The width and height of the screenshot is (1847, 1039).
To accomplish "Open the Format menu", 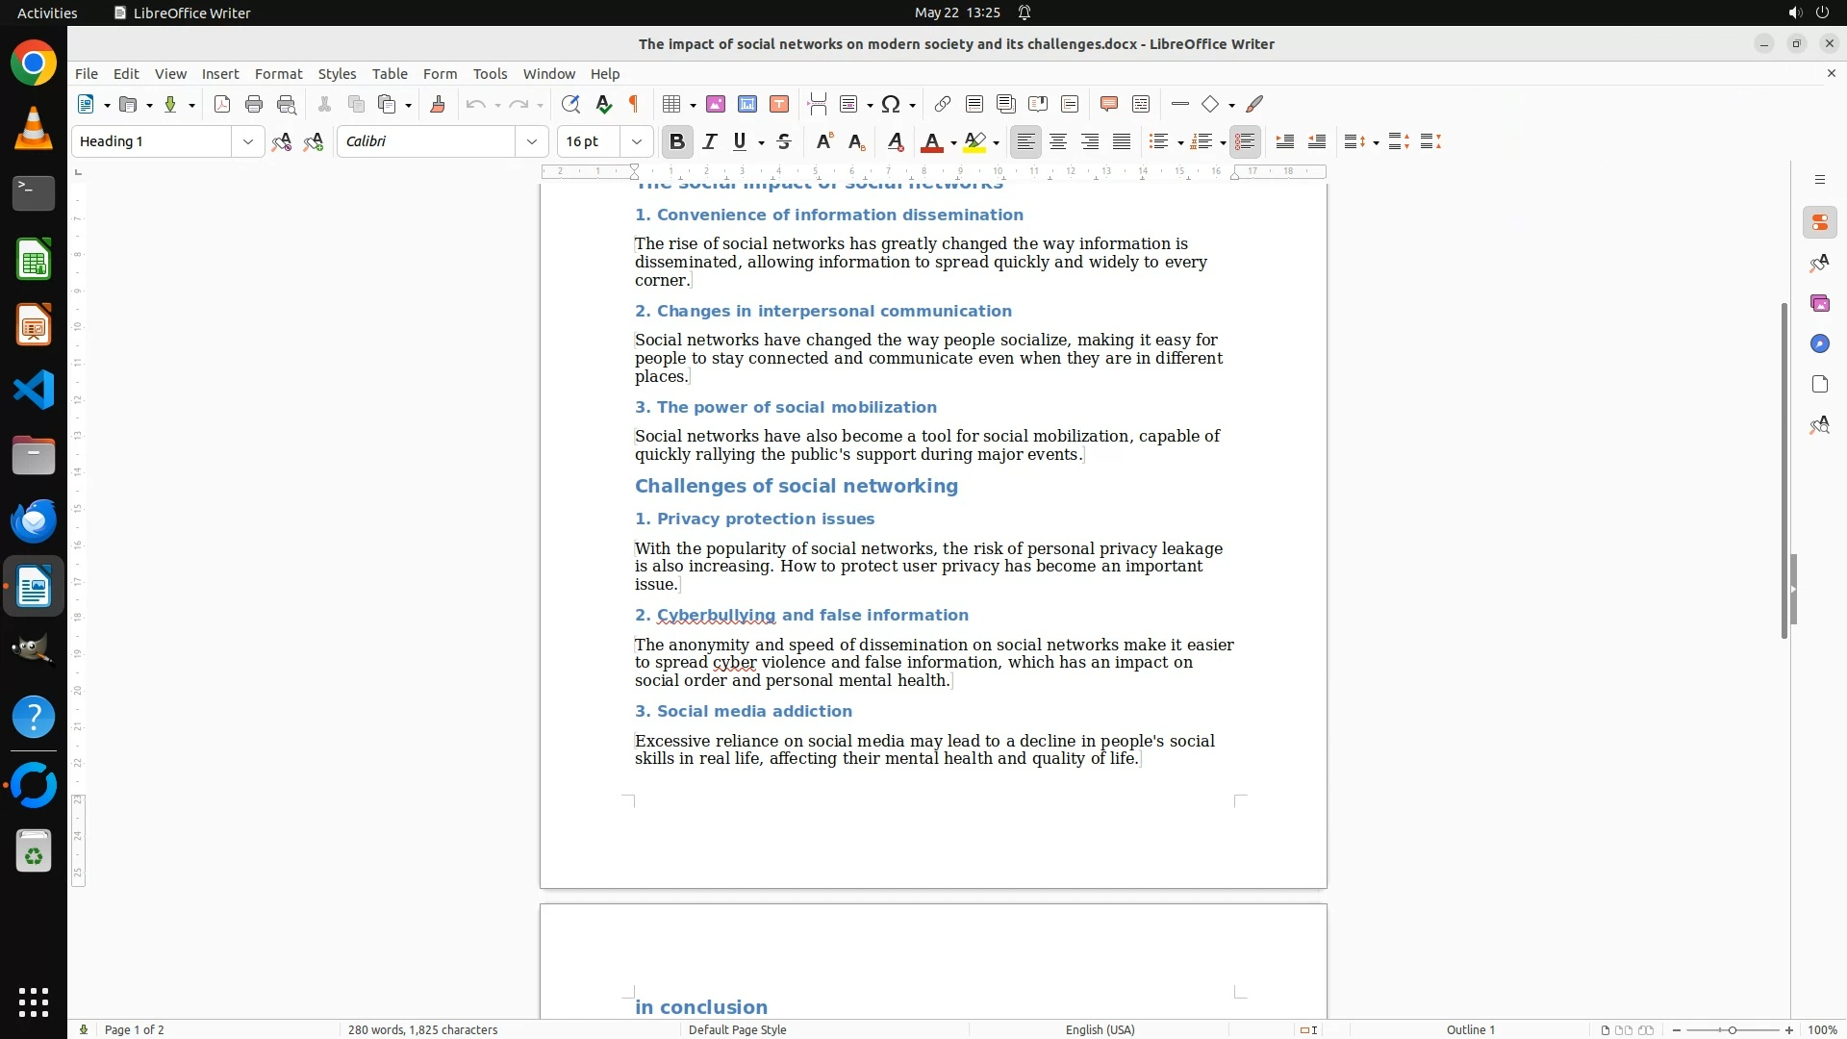I will click(x=278, y=74).
